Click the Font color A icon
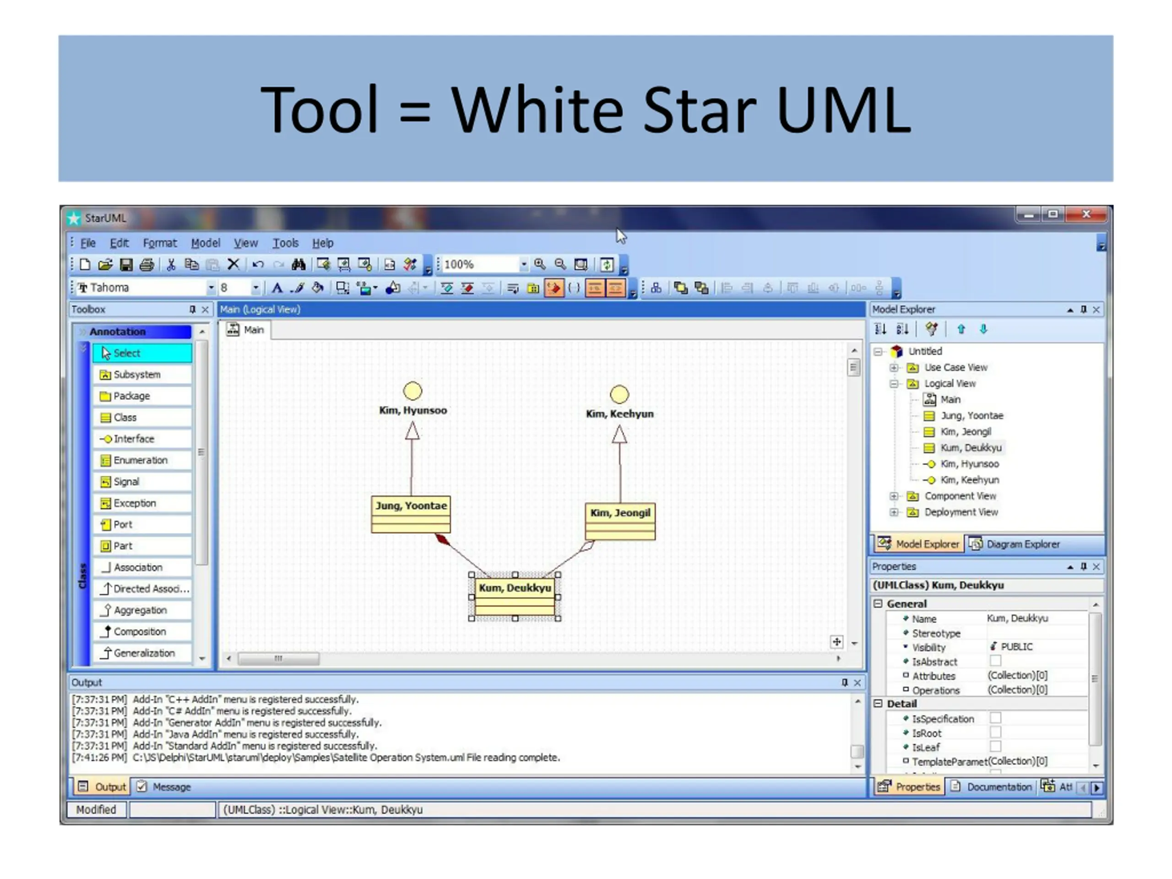Viewport: 1172px width, 879px height. 277,288
